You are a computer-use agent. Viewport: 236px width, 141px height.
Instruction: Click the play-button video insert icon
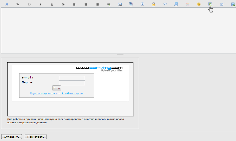pos(142,4)
